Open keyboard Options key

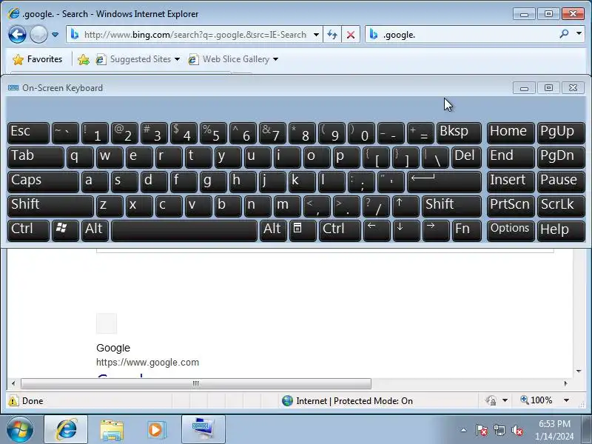pyautogui.click(x=511, y=231)
